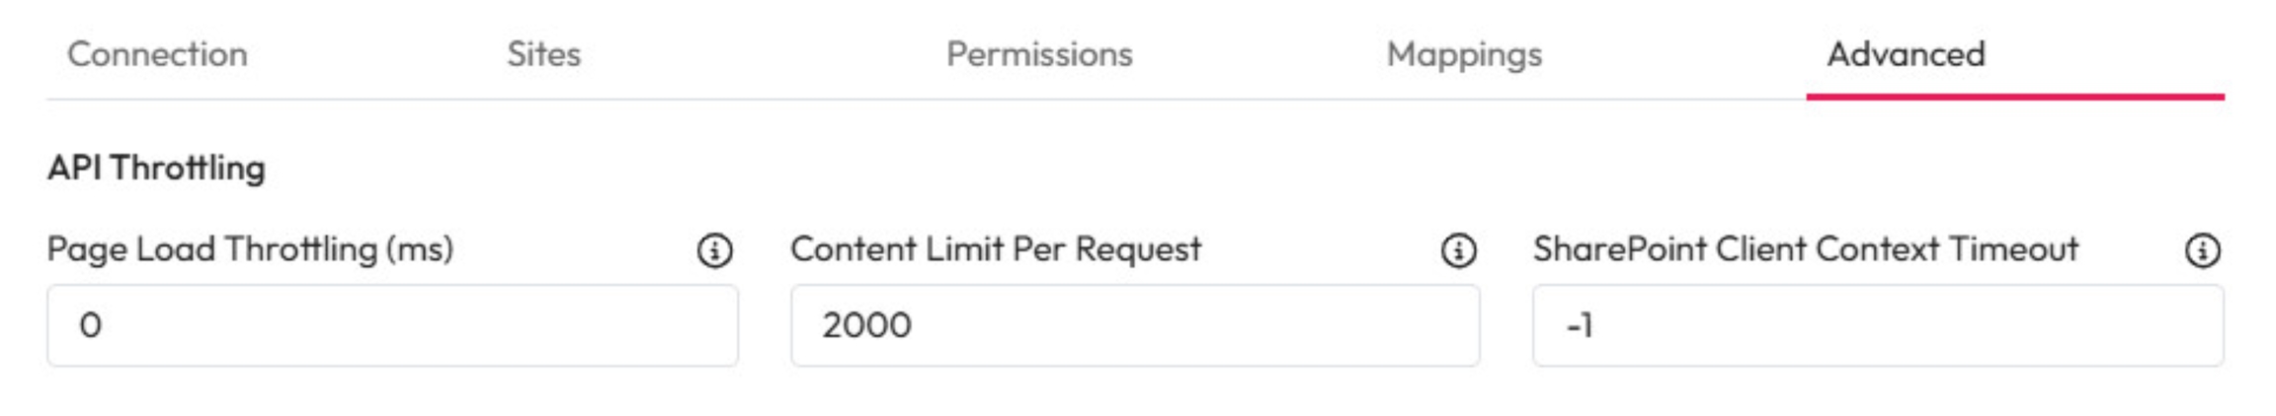Place cursor on the 2000 value
This screenshot has width=2276, height=416.
pyautogui.click(x=866, y=325)
